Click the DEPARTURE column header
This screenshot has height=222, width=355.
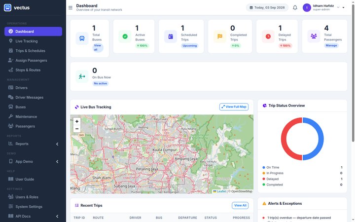tap(187, 218)
